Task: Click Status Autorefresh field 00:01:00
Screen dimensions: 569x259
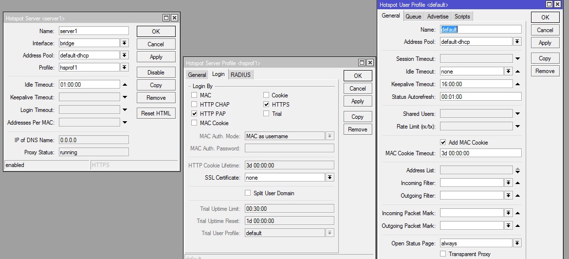Action: pos(481,97)
